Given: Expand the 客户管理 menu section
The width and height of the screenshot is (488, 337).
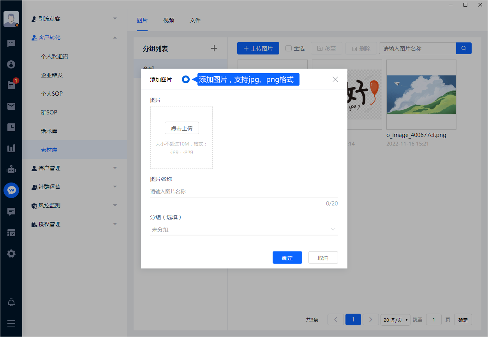Looking at the screenshot, I should [x=74, y=168].
